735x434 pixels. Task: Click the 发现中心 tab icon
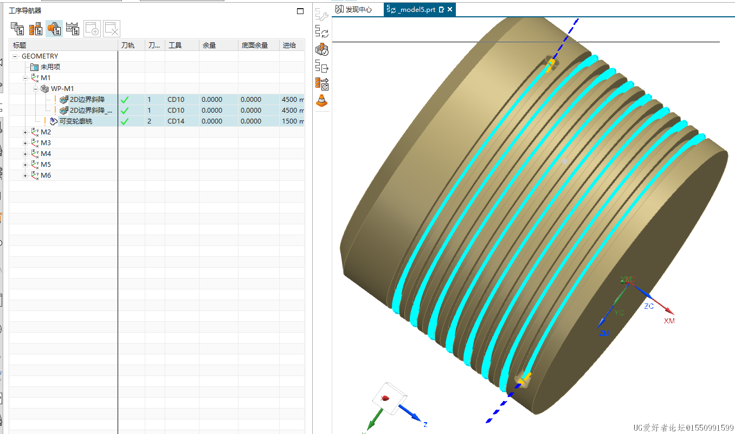340,9
